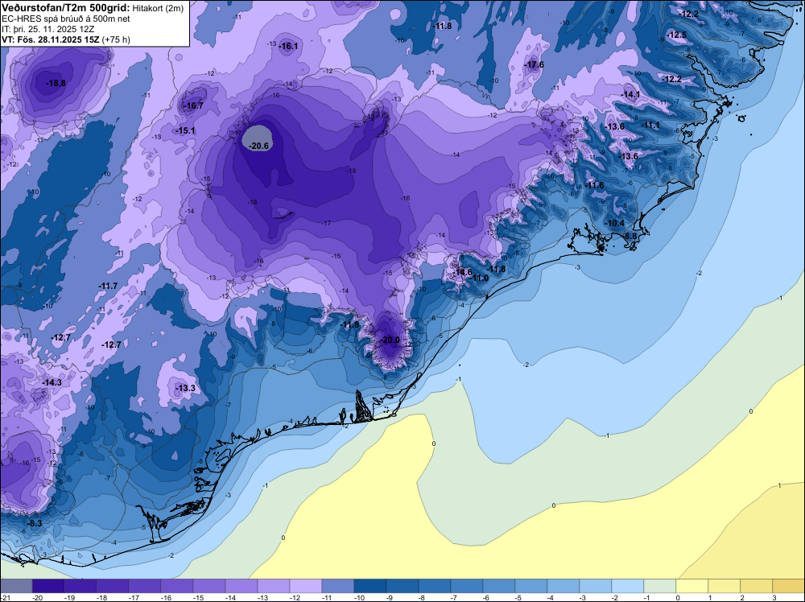Click the -14.6 temperature label
The image size is (805, 602).
(462, 272)
